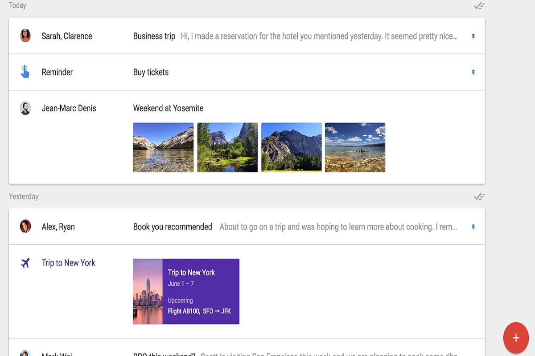Open the Buy tickets reminder text
535x356 pixels.
151,72
